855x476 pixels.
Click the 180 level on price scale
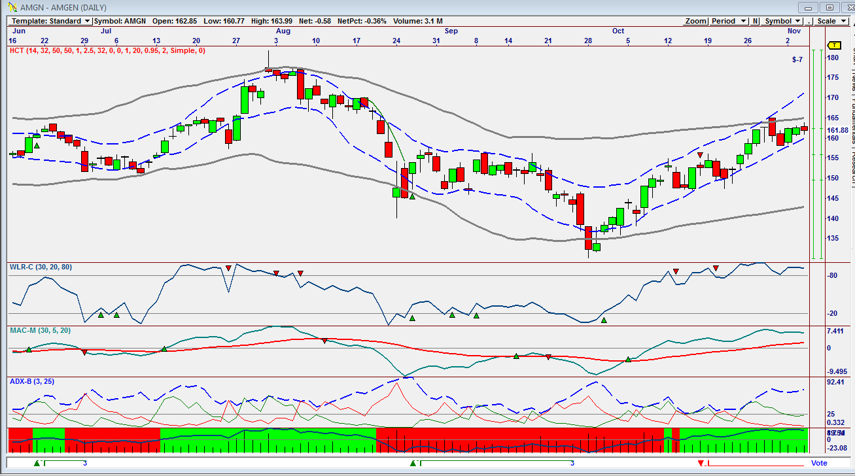click(833, 58)
